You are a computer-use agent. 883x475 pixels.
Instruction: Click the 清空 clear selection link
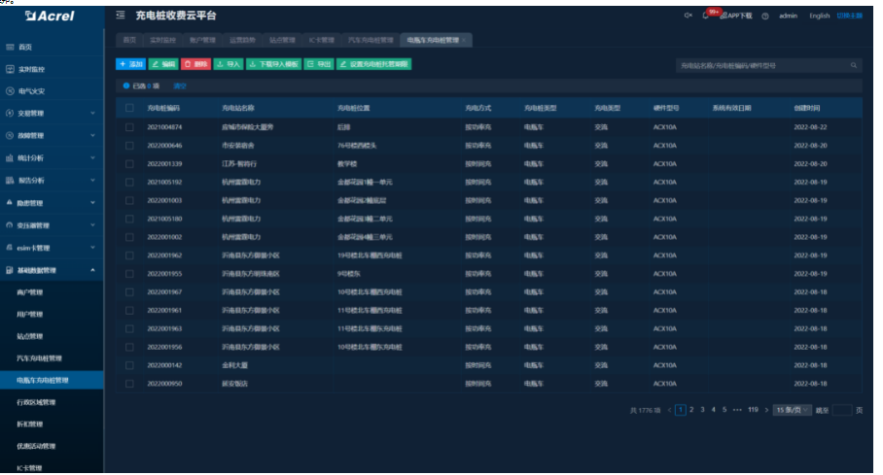tap(180, 85)
